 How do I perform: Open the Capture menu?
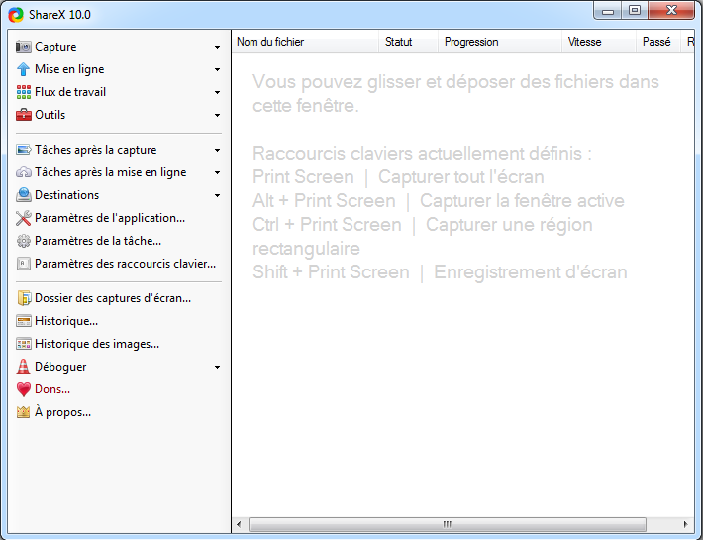tap(119, 47)
